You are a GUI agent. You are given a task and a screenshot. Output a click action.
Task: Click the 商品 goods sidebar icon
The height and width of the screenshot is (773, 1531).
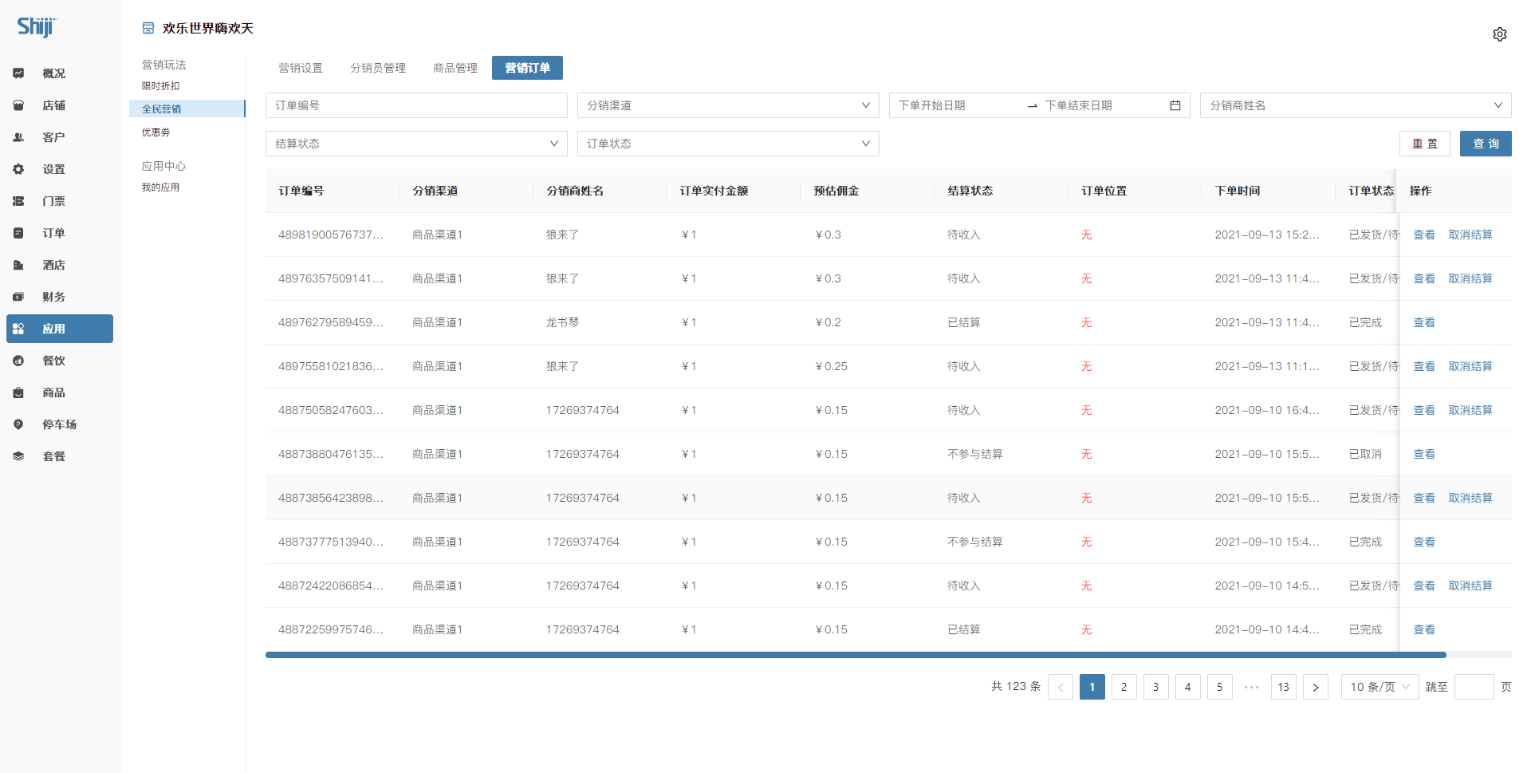tap(18, 392)
